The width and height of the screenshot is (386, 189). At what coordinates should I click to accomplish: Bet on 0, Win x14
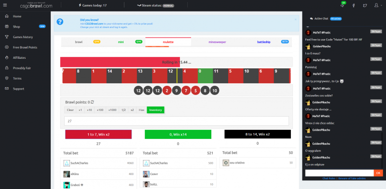(178, 135)
